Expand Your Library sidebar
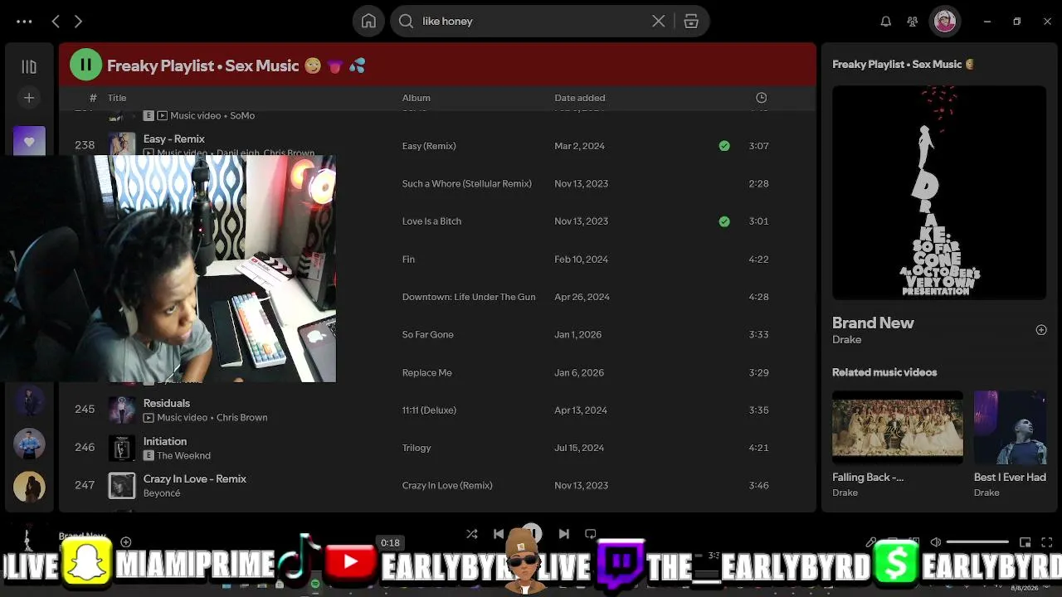This screenshot has height=597, width=1062. (29, 66)
